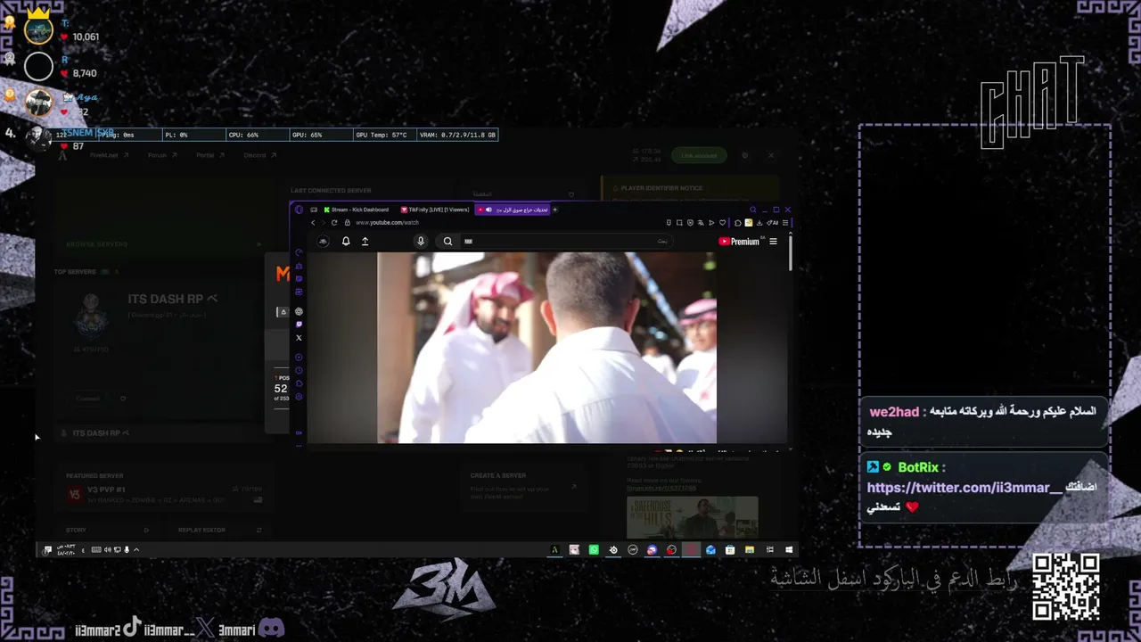Open the Discord link in FiveM window

[259, 155]
